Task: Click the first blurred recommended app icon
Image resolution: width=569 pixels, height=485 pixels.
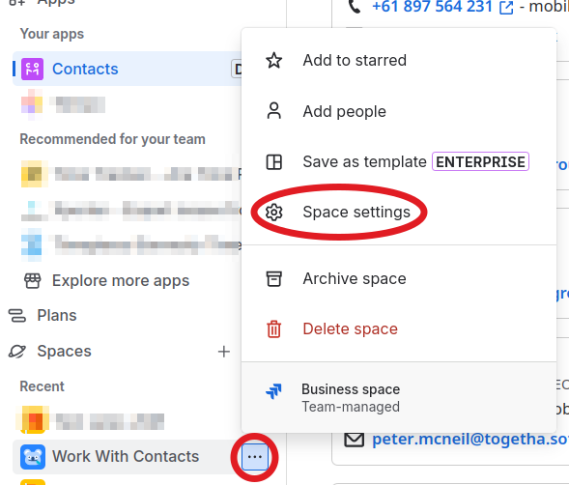Action: (x=34, y=174)
